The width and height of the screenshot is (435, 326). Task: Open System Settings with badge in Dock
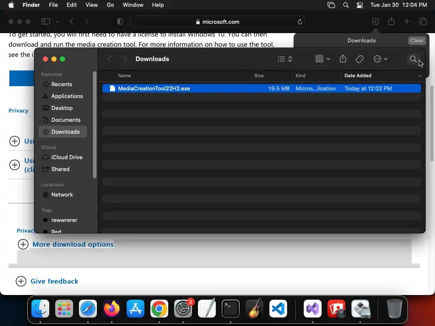[183, 308]
